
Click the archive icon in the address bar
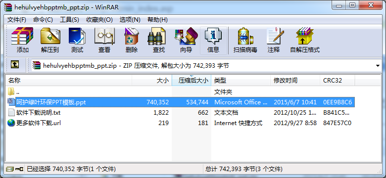coord(37,65)
